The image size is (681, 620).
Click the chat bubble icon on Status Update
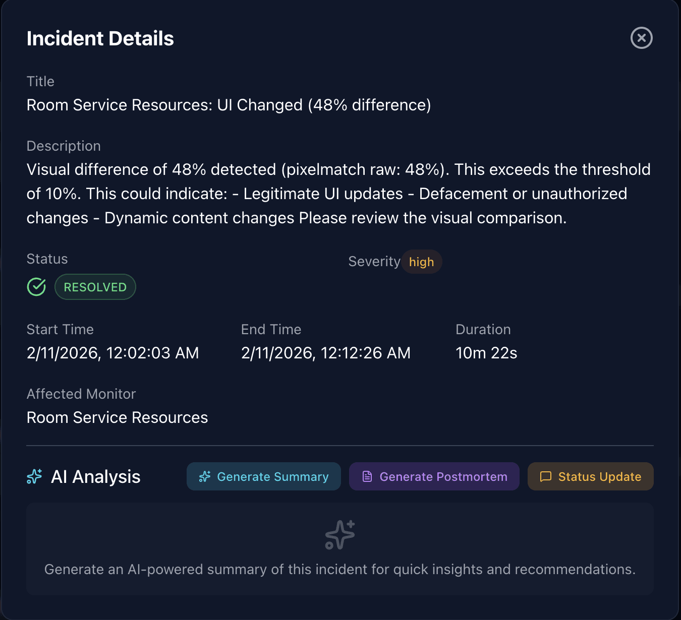coord(546,476)
